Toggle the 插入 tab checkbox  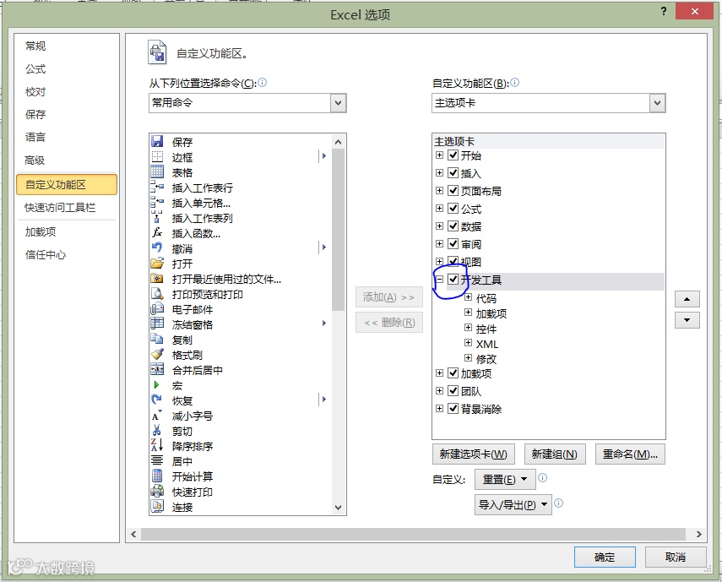tap(453, 172)
